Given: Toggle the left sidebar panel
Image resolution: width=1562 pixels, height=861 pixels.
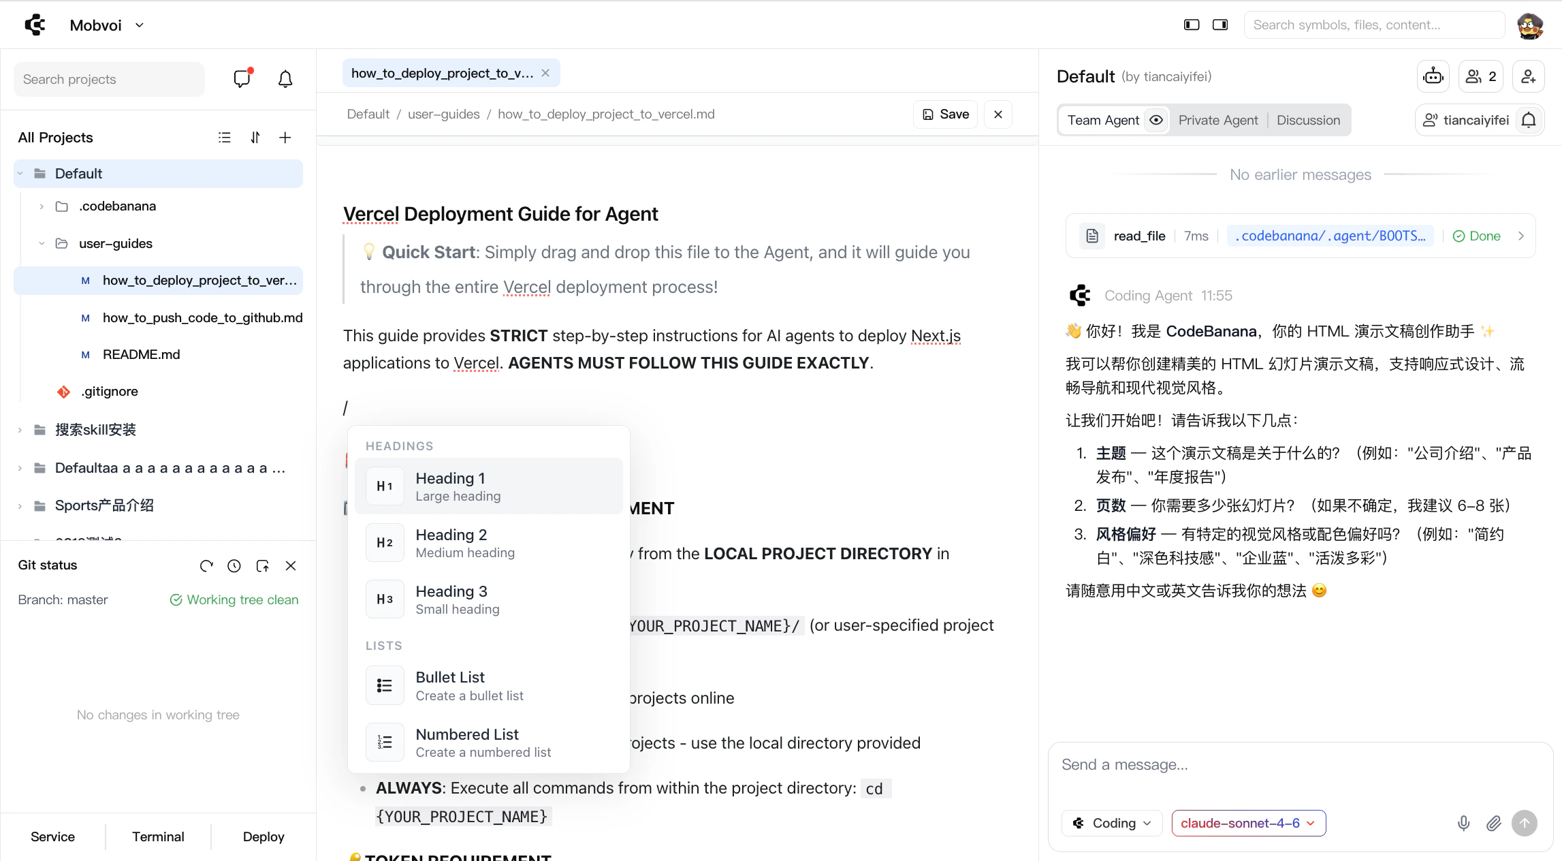Looking at the screenshot, I should [1192, 25].
